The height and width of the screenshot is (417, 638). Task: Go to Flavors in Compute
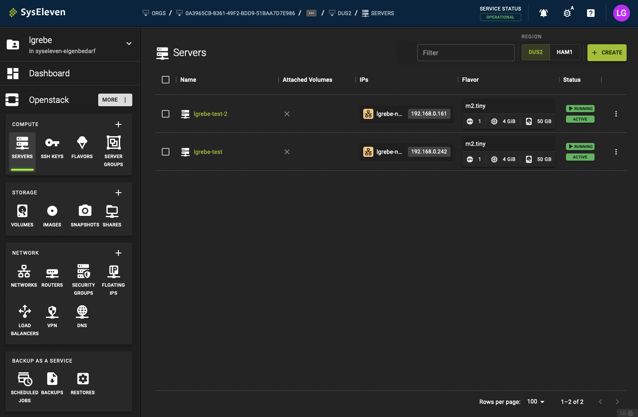click(82, 148)
